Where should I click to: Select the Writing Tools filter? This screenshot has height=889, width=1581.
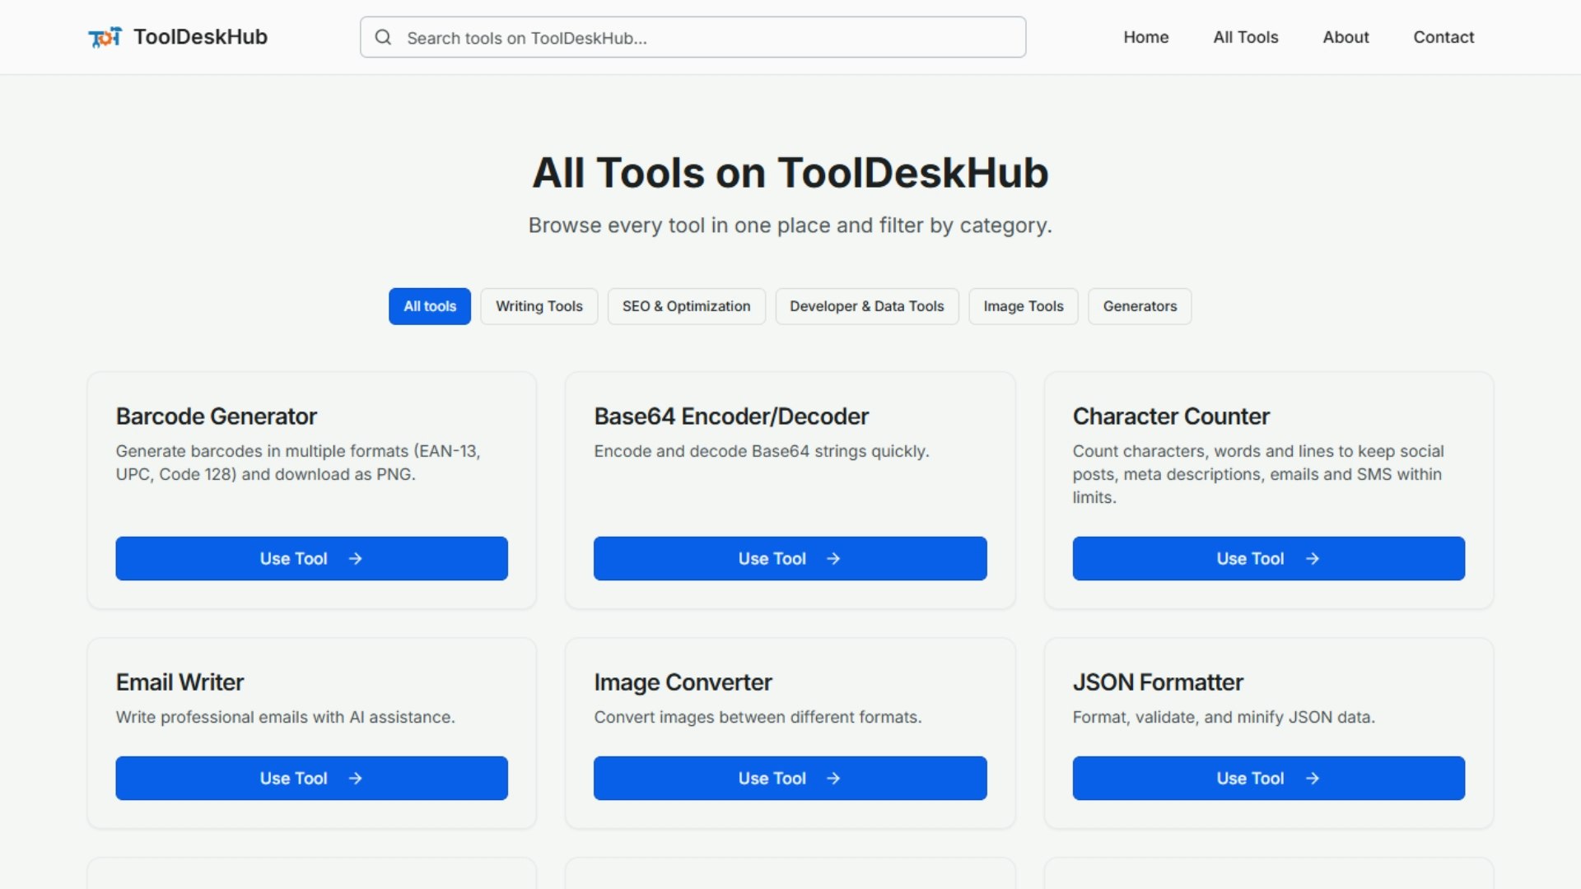[x=539, y=306]
